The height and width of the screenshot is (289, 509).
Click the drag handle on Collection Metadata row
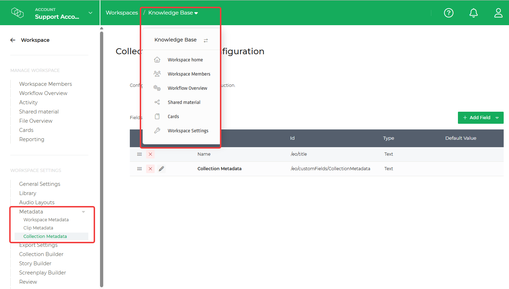139,169
